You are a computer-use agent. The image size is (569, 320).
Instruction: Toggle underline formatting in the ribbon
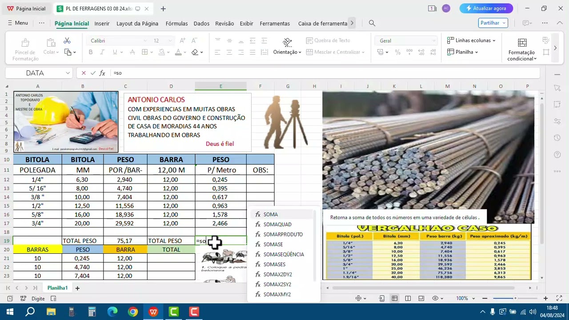pyautogui.click(x=115, y=52)
